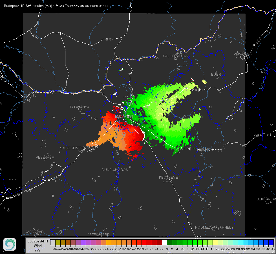This screenshot has height=254, width=276.
Task: Pick the olive swatch between -64 and -42
Action: tap(58, 242)
